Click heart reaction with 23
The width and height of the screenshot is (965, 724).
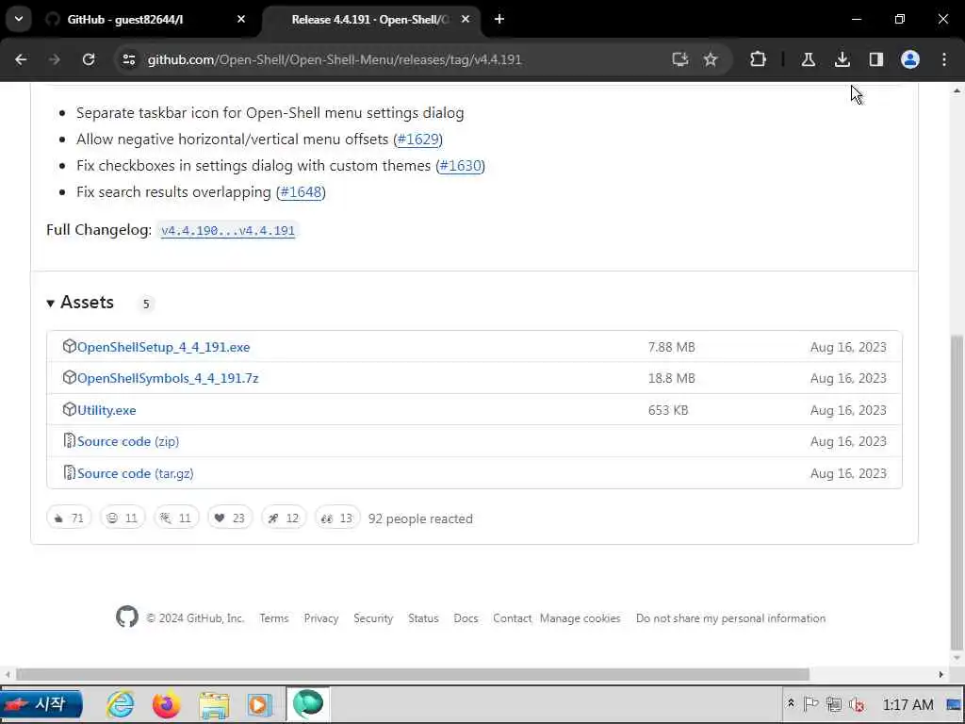point(230,518)
